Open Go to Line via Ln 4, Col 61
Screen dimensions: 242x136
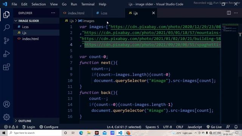pos(124,127)
